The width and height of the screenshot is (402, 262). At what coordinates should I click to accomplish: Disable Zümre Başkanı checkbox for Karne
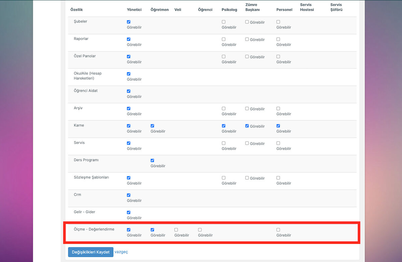tap(247, 126)
